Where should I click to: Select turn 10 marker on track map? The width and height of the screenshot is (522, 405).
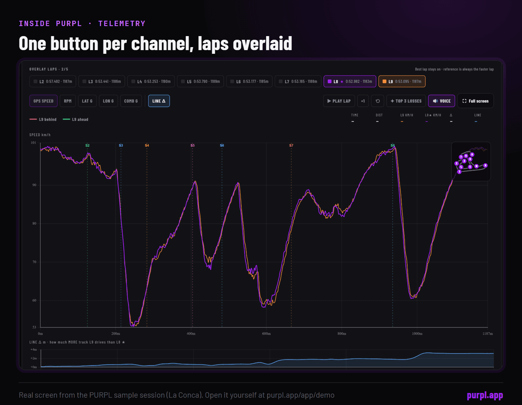click(x=476, y=166)
